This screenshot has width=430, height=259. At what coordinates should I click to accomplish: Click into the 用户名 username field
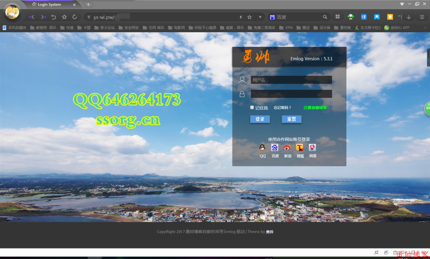[291, 80]
